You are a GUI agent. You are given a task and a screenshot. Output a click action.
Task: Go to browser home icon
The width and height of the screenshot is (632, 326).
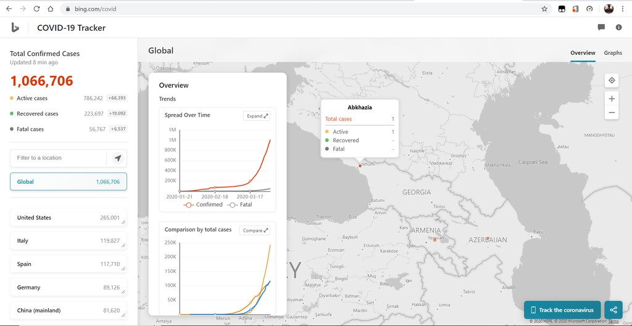(x=51, y=9)
